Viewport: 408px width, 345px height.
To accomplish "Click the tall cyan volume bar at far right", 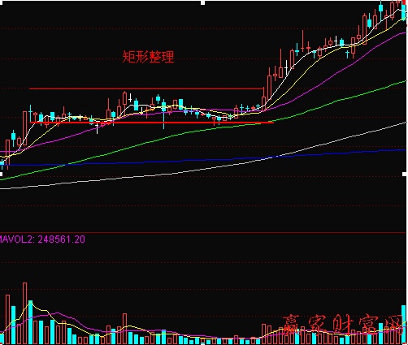I will (404, 325).
